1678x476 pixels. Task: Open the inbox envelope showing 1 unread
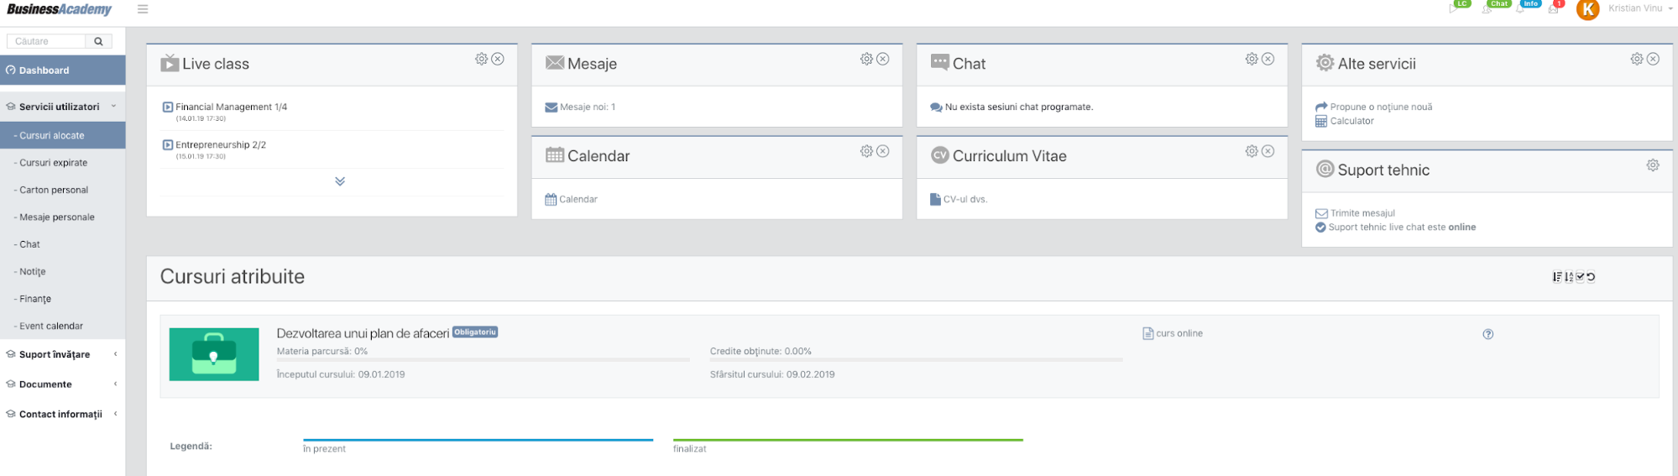[1555, 7]
